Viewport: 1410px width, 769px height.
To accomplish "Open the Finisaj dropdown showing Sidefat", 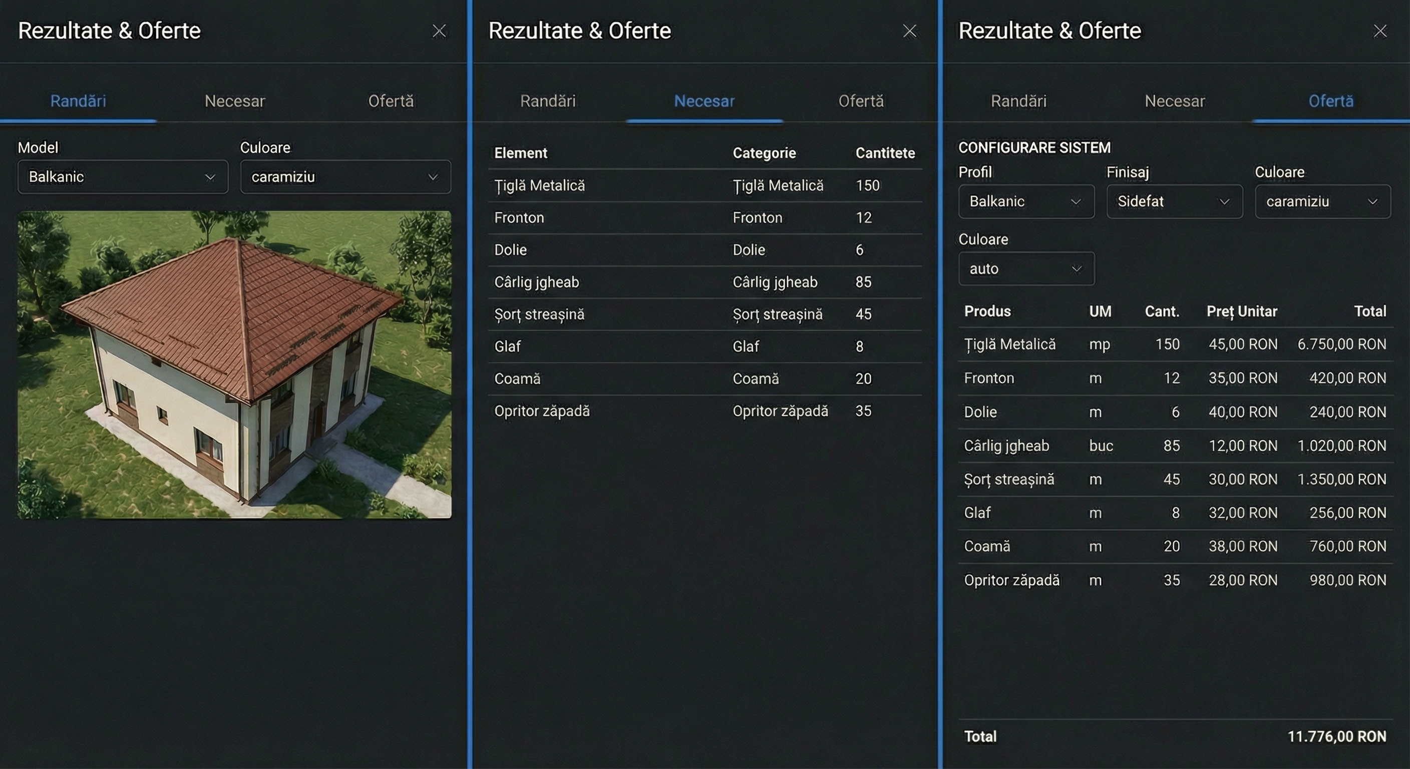I will click(x=1174, y=201).
